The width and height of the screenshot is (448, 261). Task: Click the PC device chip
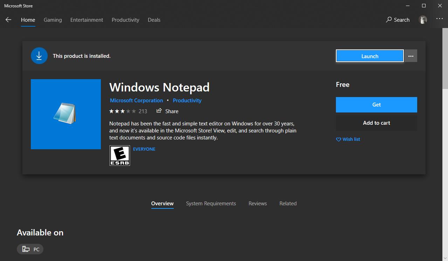click(30, 249)
